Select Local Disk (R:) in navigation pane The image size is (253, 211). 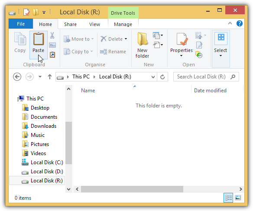click(37, 181)
